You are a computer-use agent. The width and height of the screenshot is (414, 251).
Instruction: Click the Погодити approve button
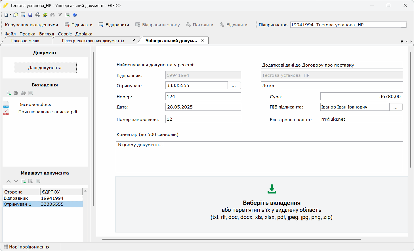(200, 25)
